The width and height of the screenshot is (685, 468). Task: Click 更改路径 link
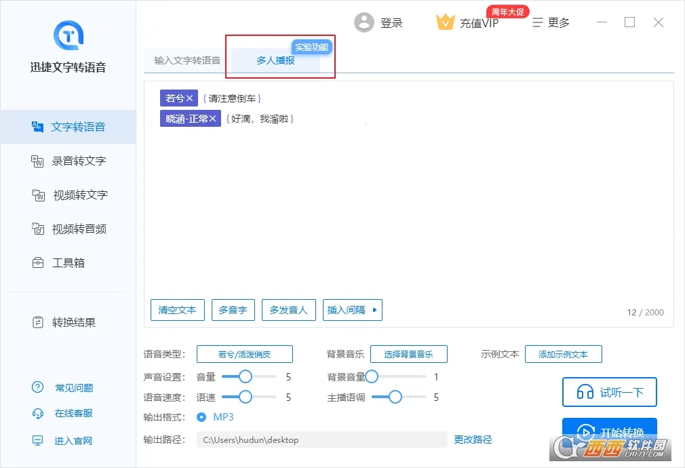pos(473,439)
